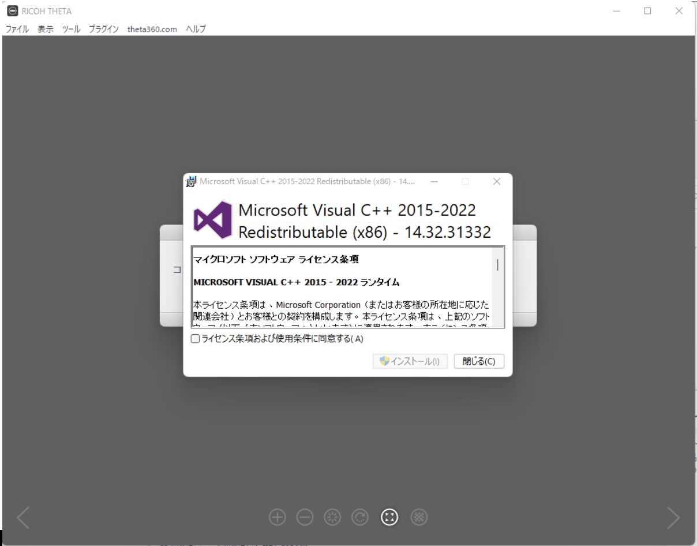Click the インストール(I) button
Screen dimensions: 697x546
(x=411, y=361)
